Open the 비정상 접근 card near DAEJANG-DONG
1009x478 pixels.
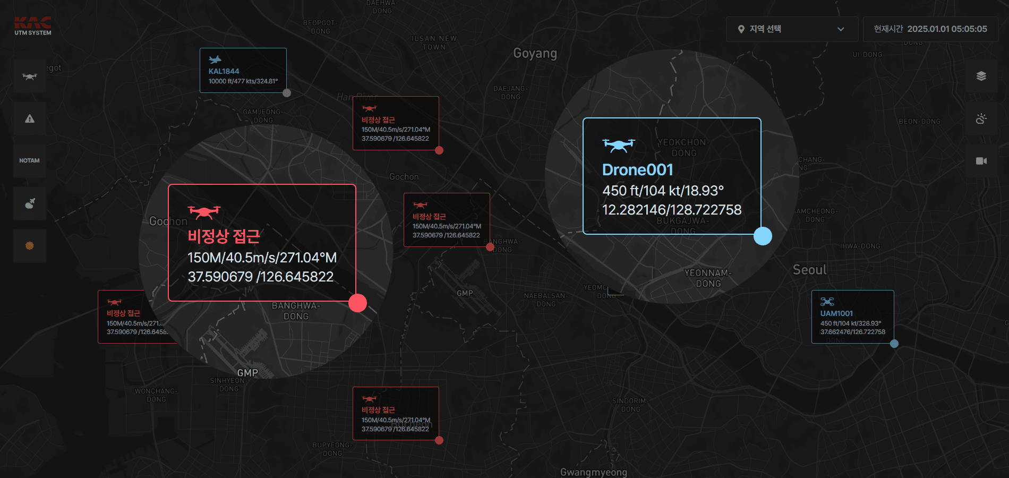point(396,123)
